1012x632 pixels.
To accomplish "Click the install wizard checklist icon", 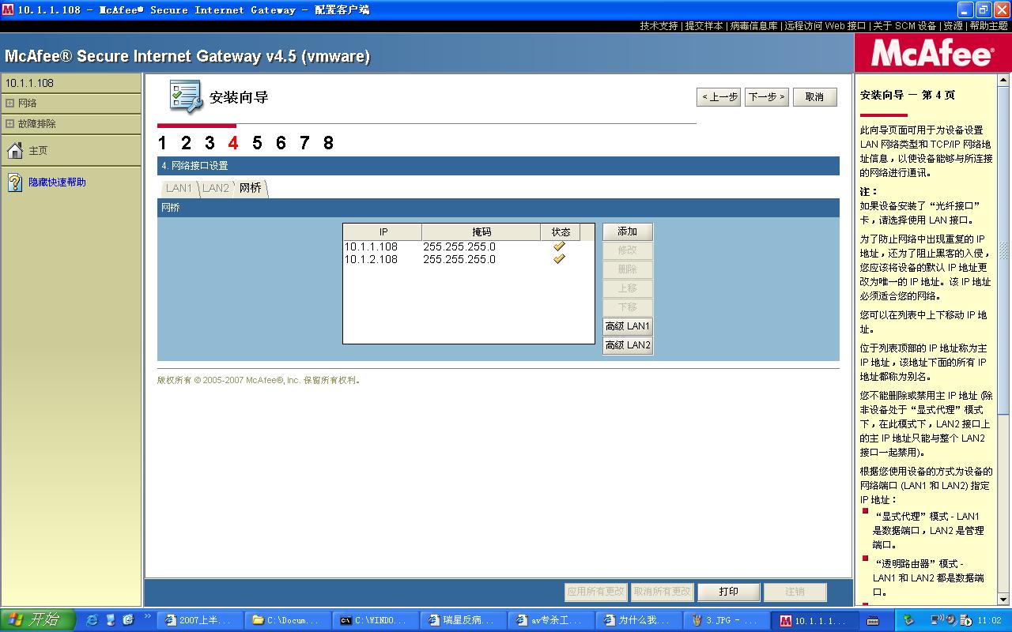I will [x=187, y=96].
